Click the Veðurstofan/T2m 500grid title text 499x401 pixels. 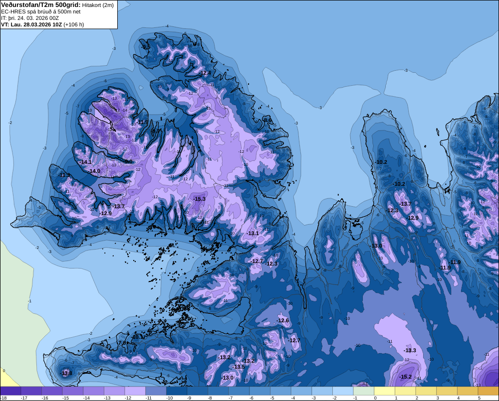[41, 5]
